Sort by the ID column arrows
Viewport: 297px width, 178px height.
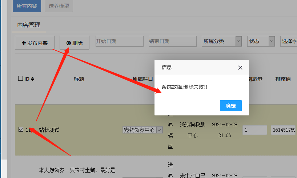32,79
